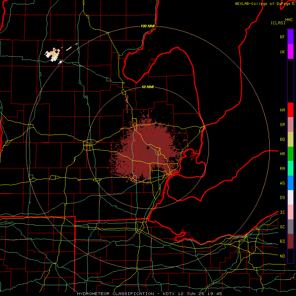The width and height of the screenshot is (296, 296).
Task: Click the UK legend label text
Action: (x=282, y=52)
